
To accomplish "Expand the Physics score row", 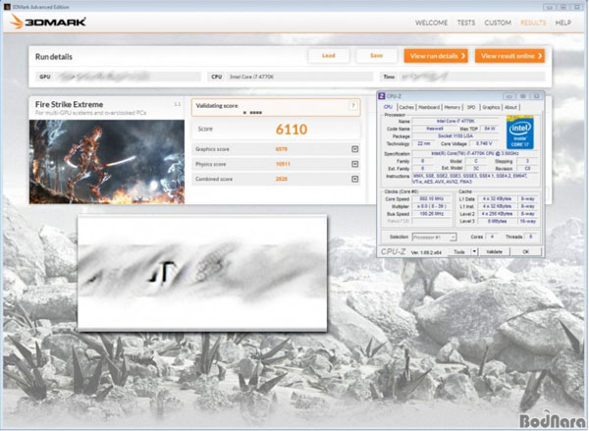I will 354,164.
